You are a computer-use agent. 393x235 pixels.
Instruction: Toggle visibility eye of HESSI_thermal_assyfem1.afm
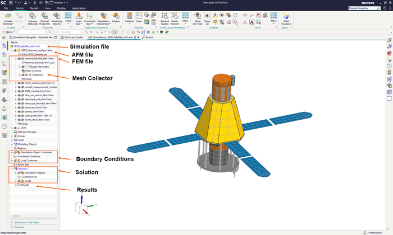pyautogui.click(x=15, y=50)
